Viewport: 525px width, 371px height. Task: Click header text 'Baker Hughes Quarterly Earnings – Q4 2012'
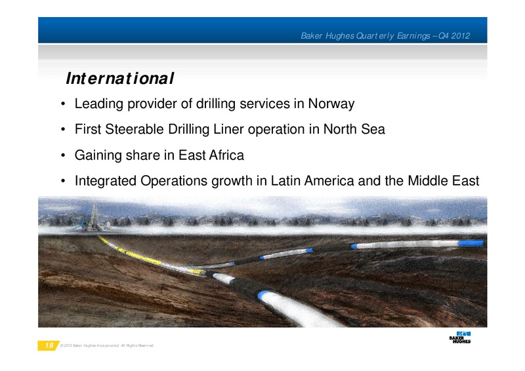click(x=385, y=36)
